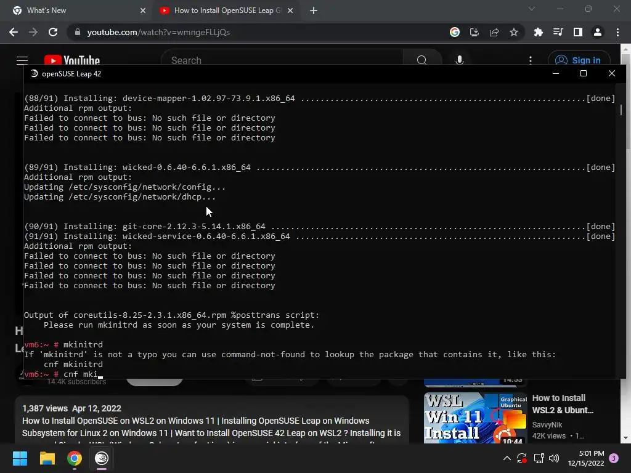Click '1,387 views Apr 12, 2022' text
Viewport: 631px width, 473px height.
point(71,408)
